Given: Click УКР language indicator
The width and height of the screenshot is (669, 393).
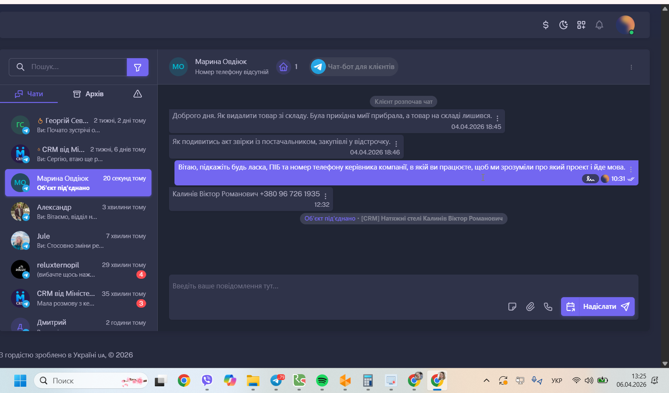Looking at the screenshot, I should coord(556,381).
